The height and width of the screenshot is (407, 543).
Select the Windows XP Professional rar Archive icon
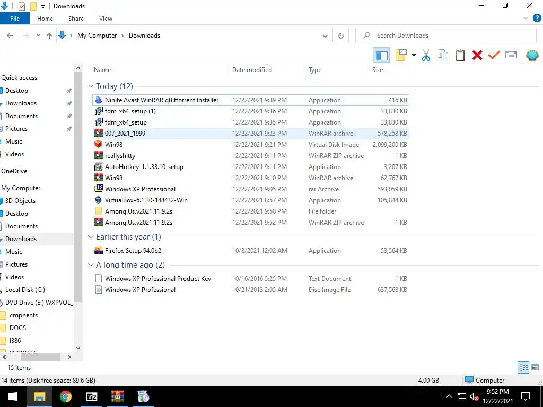[98, 189]
